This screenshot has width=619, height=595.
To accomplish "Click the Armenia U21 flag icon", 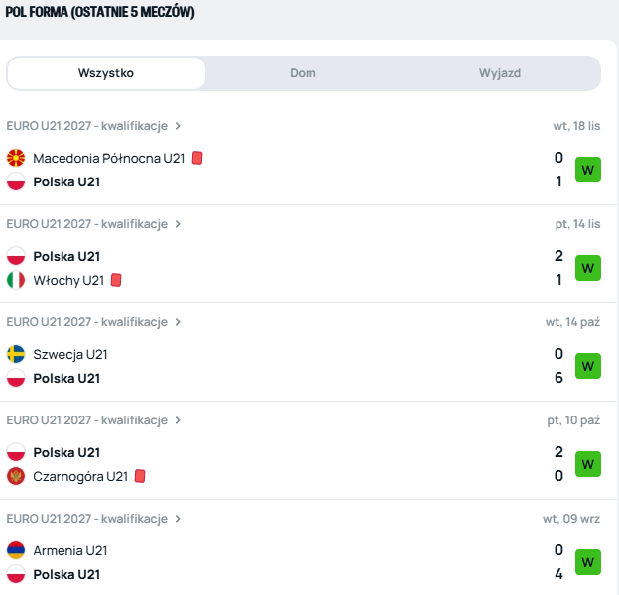I will [x=16, y=550].
